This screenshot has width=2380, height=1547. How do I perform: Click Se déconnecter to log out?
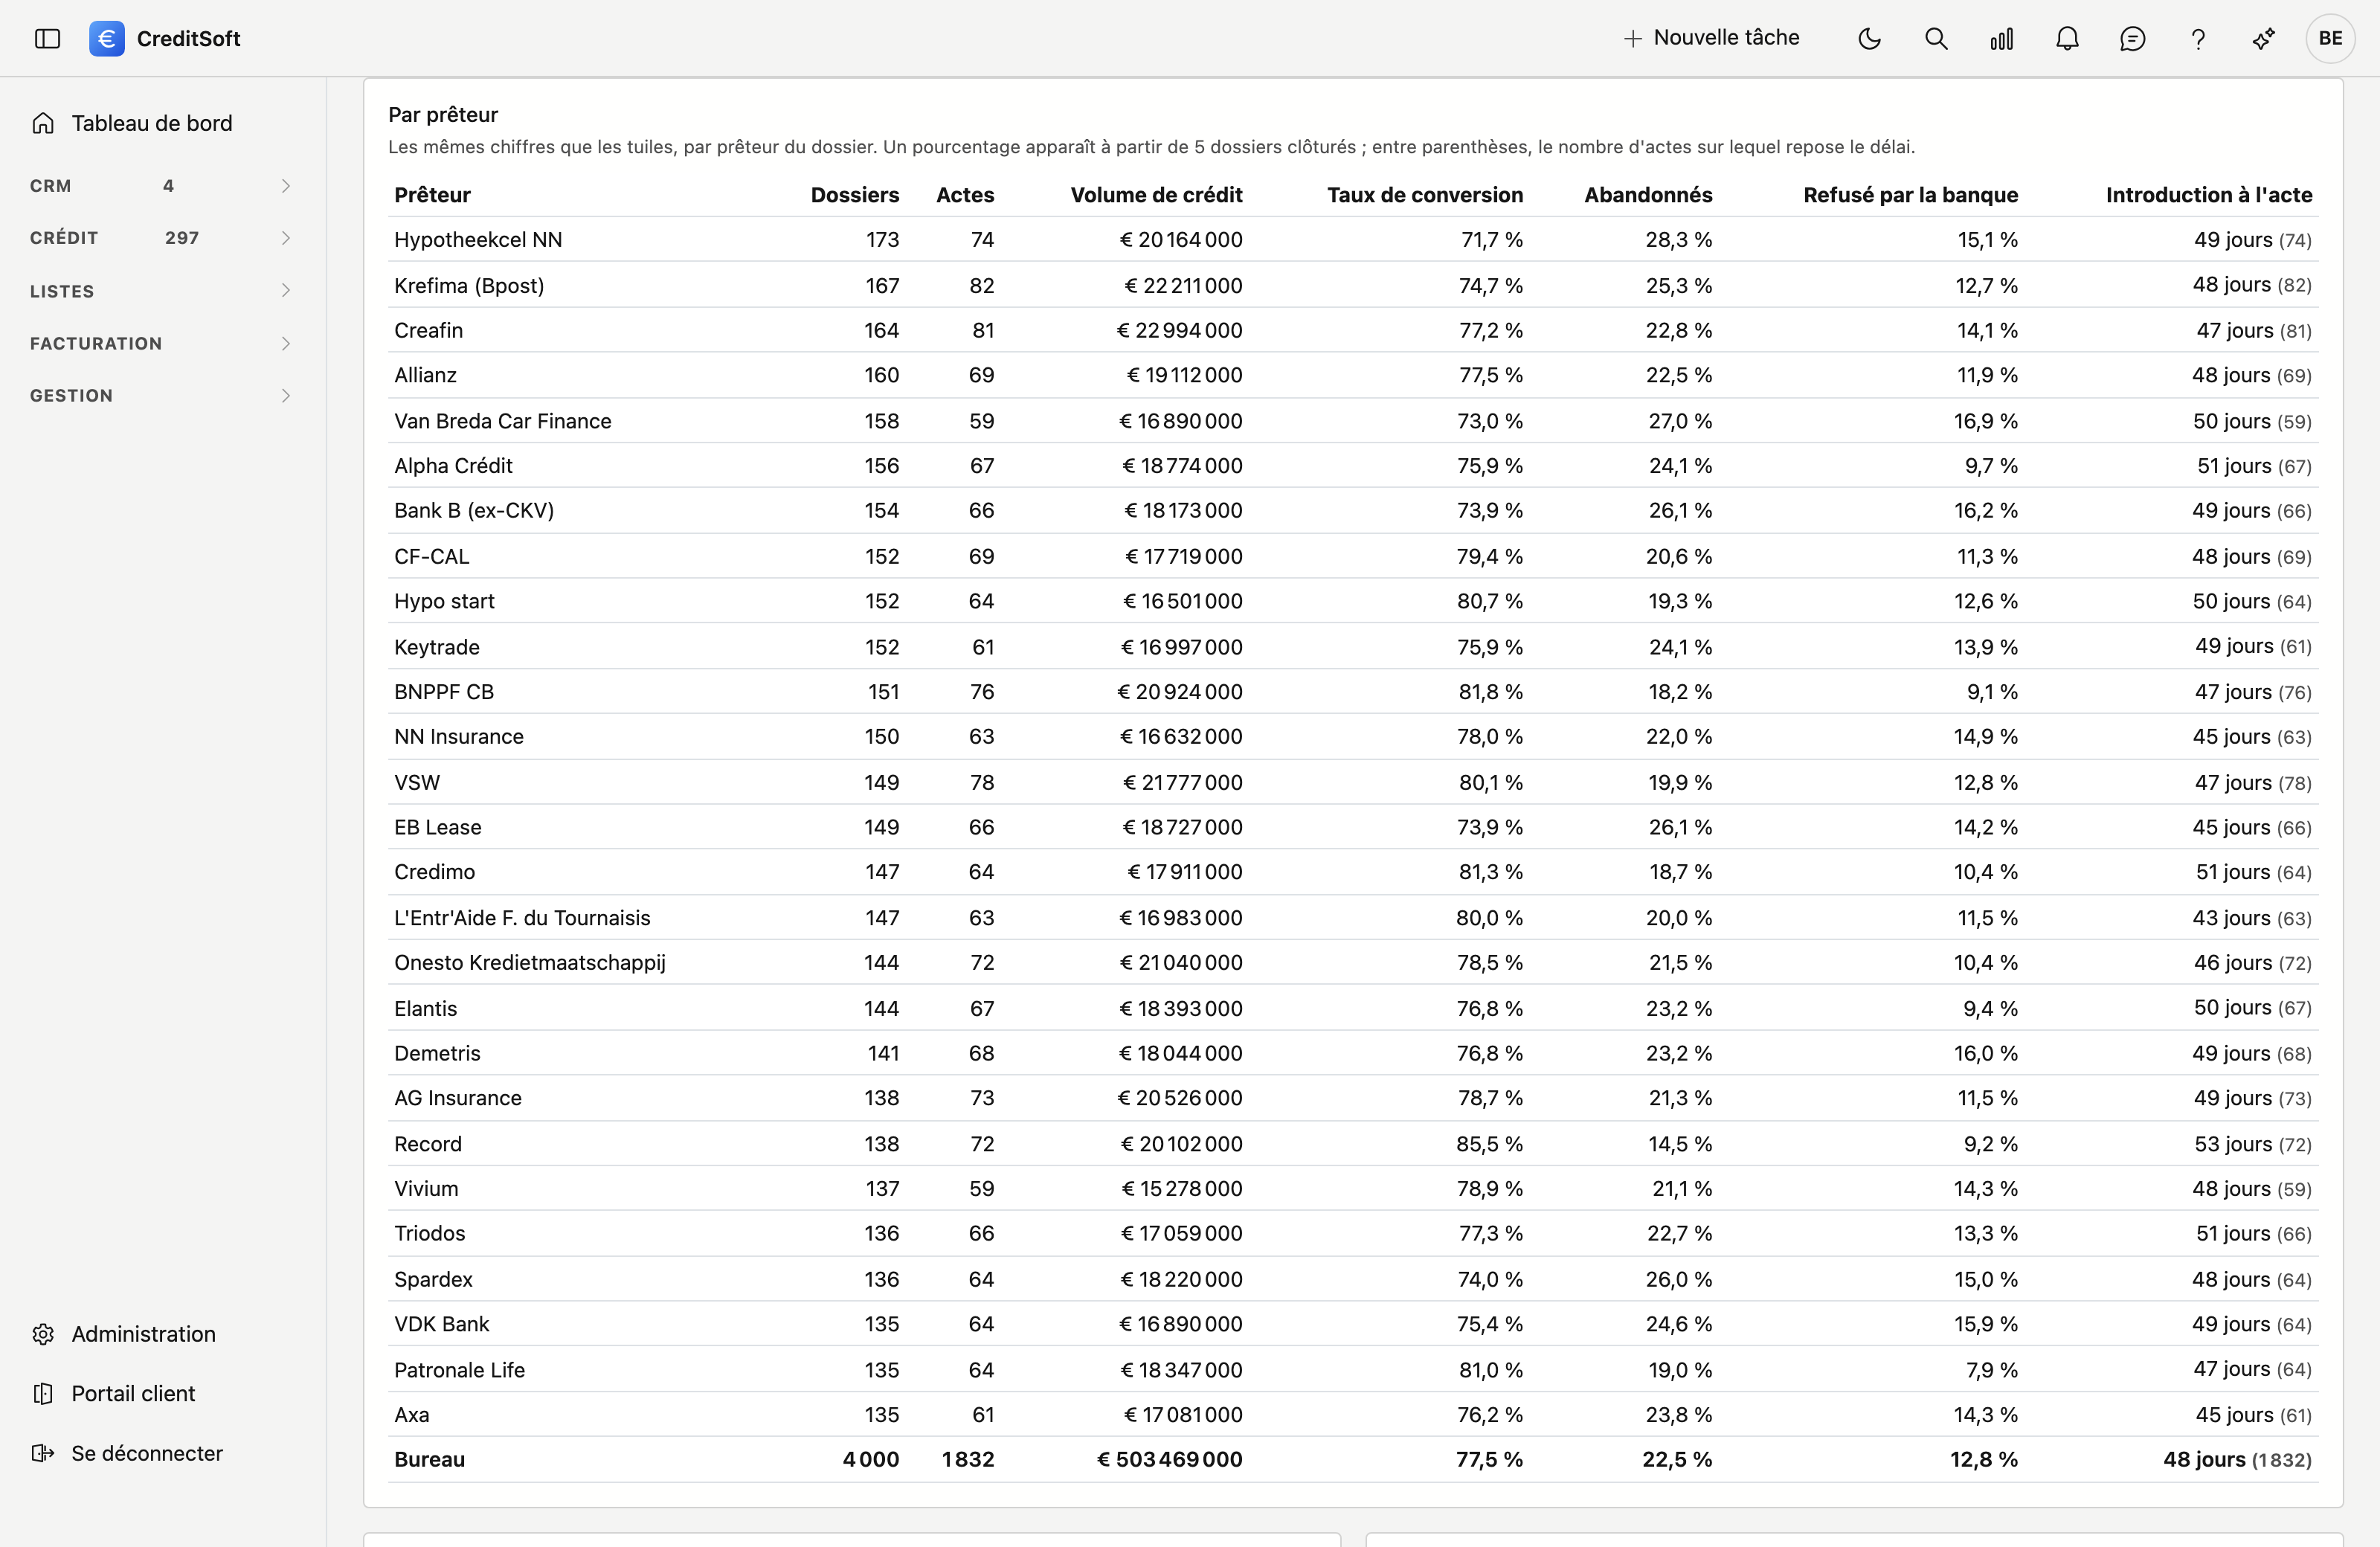(147, 1453)
